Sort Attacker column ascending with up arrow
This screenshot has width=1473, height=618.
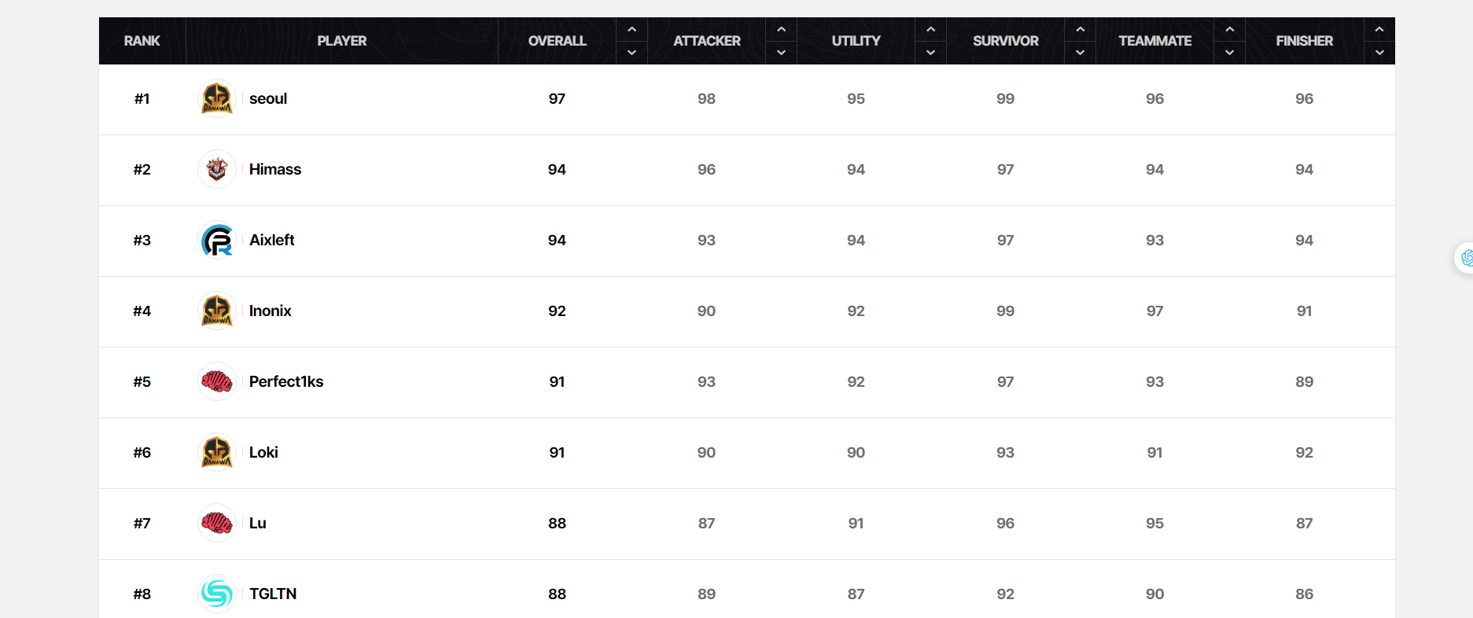point(781,30)
